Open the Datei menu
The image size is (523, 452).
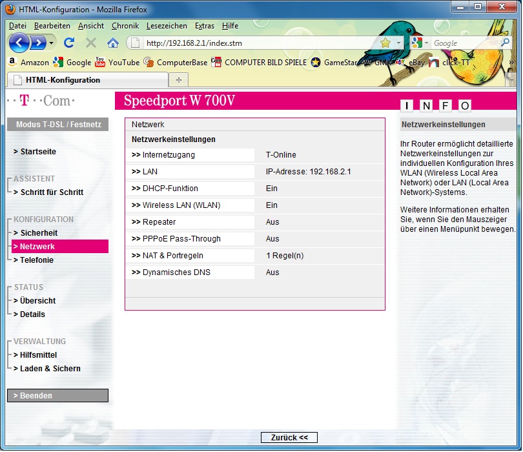[17, 26]
